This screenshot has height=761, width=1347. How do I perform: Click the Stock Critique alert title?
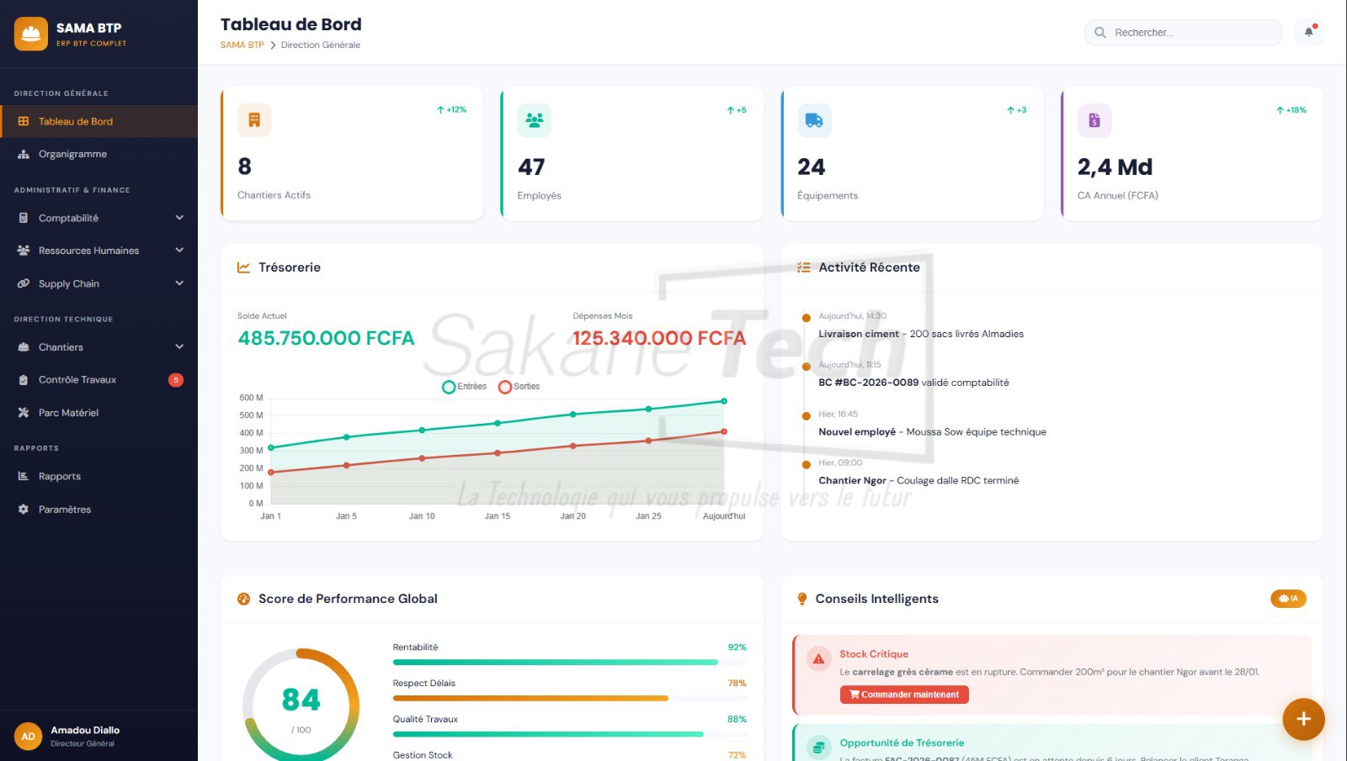(874, 654)
